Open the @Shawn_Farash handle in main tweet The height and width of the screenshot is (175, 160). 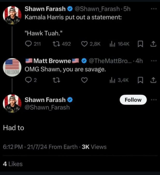[x=47, y=107]
